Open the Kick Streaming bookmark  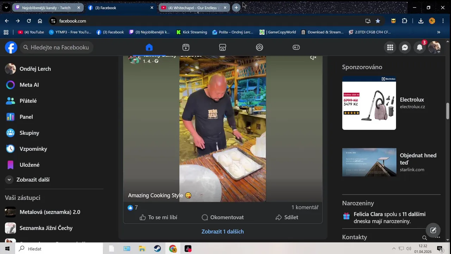click(x=192, y=32)
